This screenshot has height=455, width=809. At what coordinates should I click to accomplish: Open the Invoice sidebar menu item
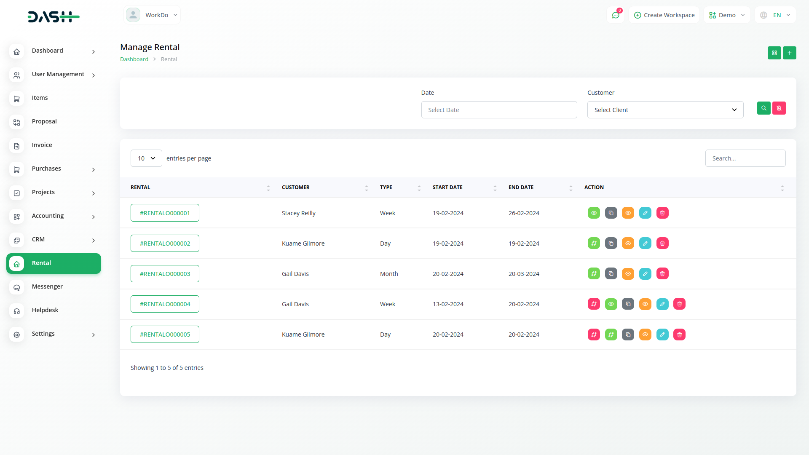[42, 145]
